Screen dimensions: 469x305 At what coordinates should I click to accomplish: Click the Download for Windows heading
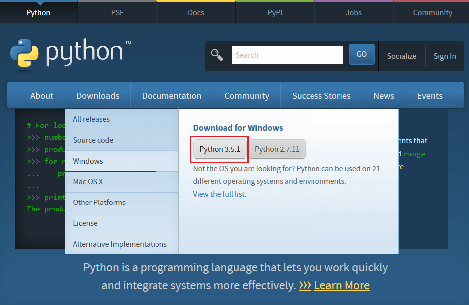[238, 128]
